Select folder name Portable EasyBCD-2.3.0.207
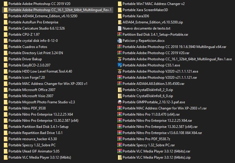 click(29, 65)
